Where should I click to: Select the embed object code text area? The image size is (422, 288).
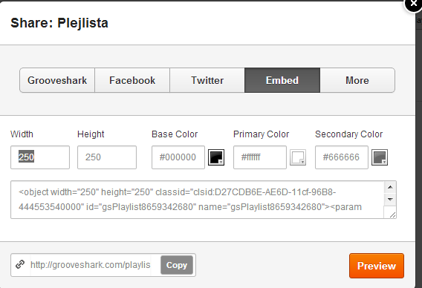pyautogui.click(x=198, y=200)
